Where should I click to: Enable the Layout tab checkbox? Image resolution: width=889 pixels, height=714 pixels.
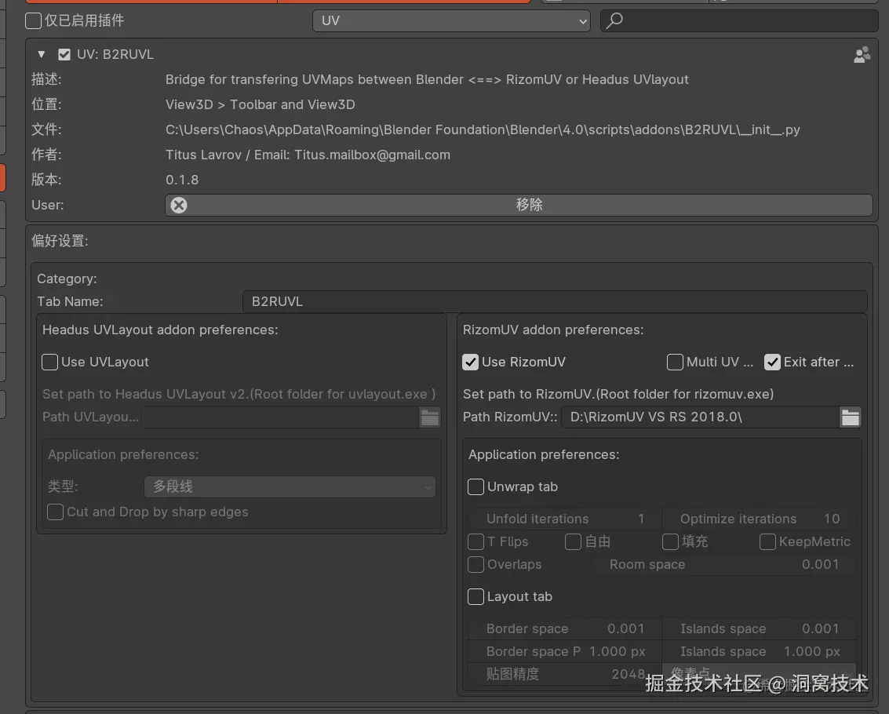pos(475,596)
